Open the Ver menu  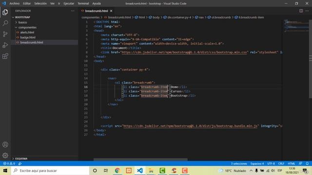(52, 3)
